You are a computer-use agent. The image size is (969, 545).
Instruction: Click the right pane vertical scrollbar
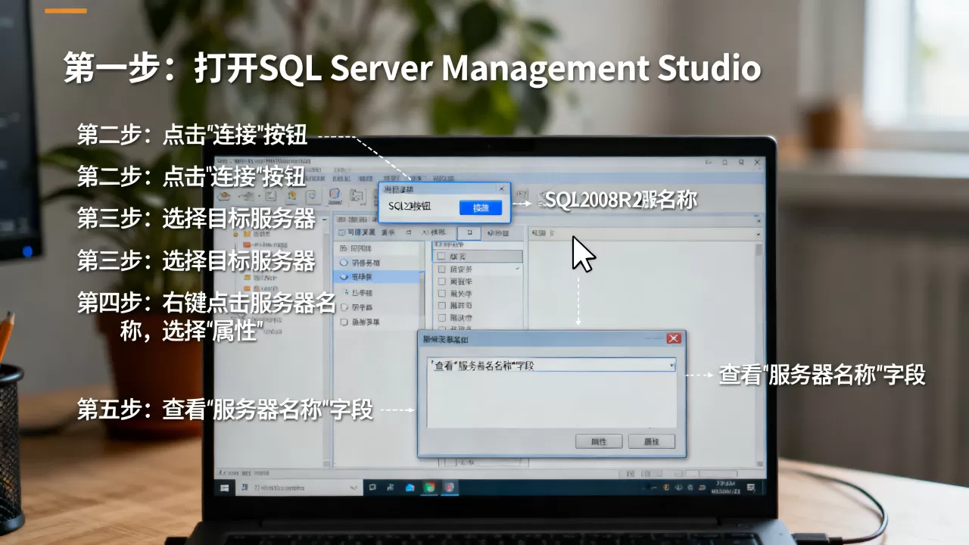(x=759, y=356)
